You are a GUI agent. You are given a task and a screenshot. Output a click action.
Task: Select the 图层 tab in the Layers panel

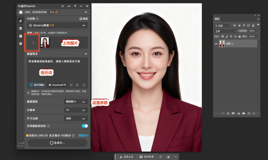217,19
